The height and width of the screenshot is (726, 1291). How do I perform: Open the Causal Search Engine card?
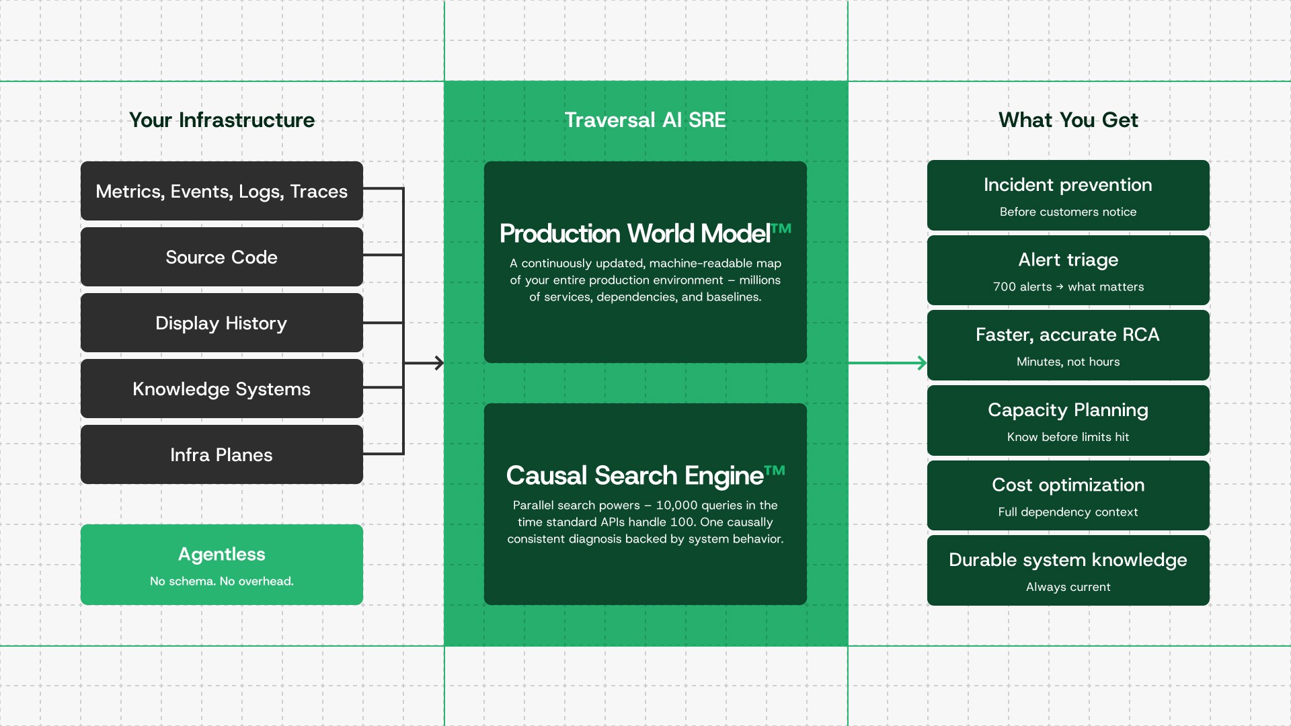pyautogui.click(x=645, y=504)
